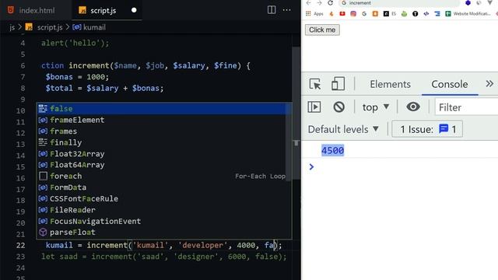Screen dimensions: 498x280
Task: Switch to the Console tab in DevTools
Action: tap(450, 84)
